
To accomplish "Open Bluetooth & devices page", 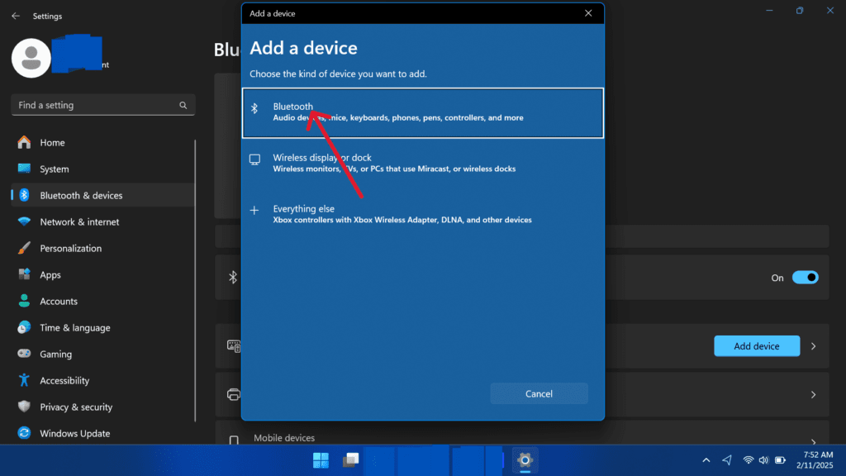I will (x=103, y=195).
